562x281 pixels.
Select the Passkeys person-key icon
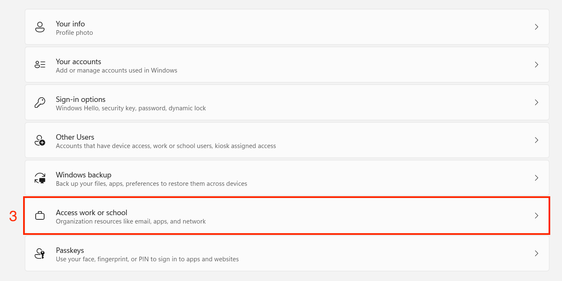40,253
